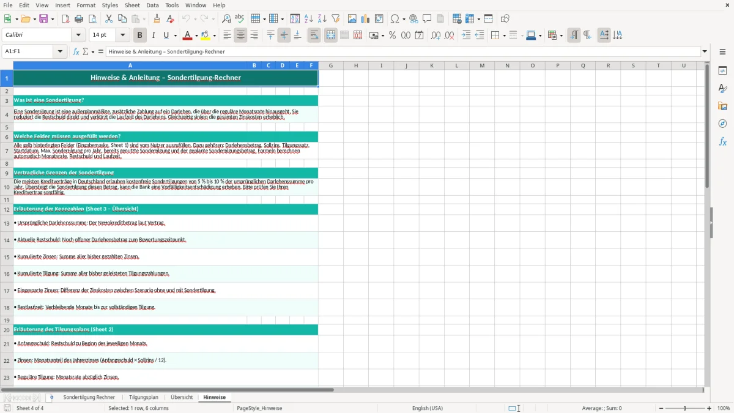Click the Print icon

tap(79, 19)
